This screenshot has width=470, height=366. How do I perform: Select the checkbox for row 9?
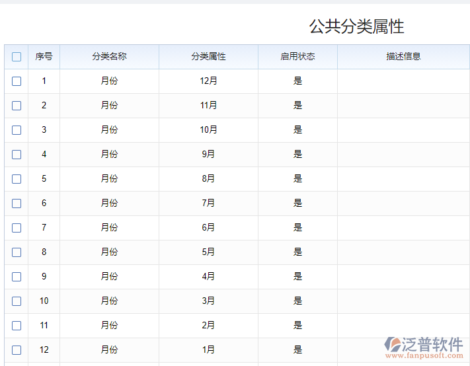17,277
